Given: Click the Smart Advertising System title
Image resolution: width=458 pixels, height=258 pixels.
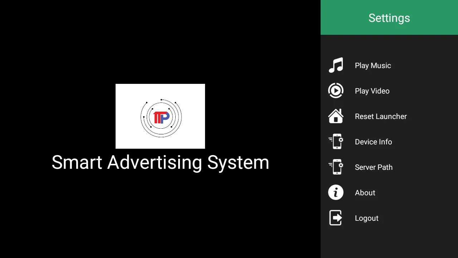Looking at the screenshot, I should coord(160,162).
